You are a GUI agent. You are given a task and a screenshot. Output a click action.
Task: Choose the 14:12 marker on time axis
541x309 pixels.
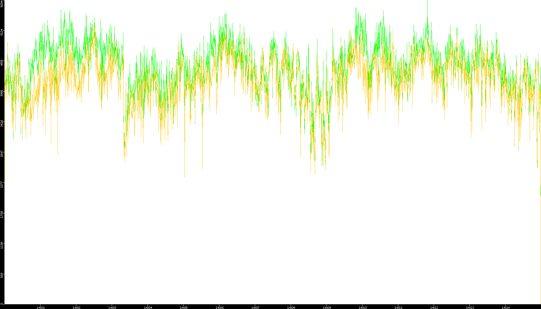coord(434,308)
